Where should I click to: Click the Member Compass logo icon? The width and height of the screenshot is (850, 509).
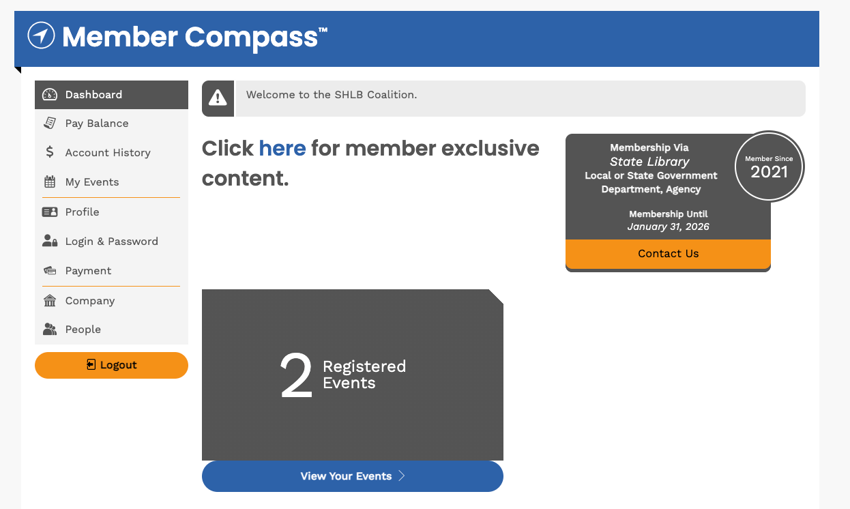point(41,35)
